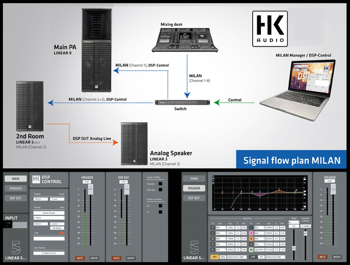Click the HK logo beside DSP CONTROL
This screenshot has width=350, height=265.
pyautogui.click(x=36, y=179)
